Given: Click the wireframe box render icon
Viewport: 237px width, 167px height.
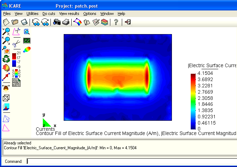Looking at the screenshot, I should [x=6, y=98].
